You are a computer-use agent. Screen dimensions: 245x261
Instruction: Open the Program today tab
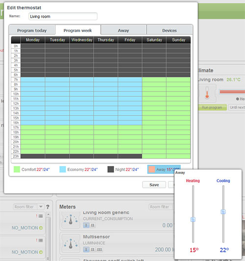pos(32,30)
